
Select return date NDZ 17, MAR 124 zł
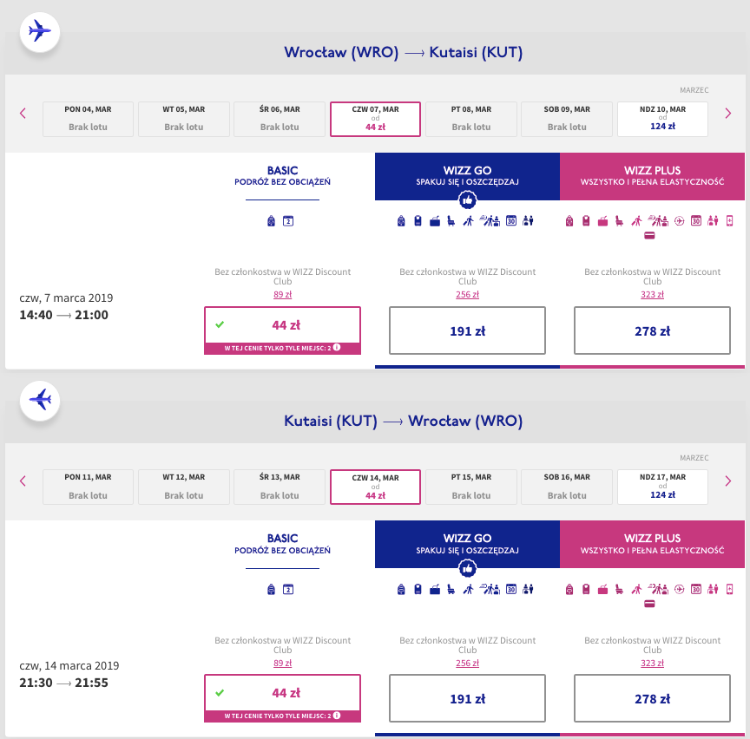(x=662, y=487)
